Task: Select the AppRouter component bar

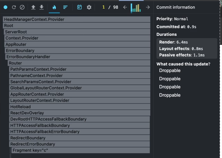Action: click(77, 45)
